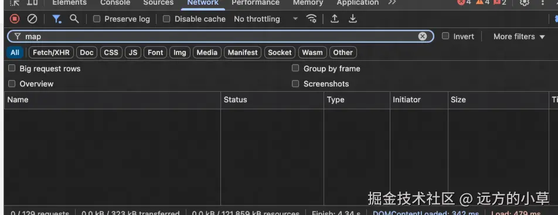Open DevTools settings gear
This screenshot has height=215, width=558.
tap(524, 2)
